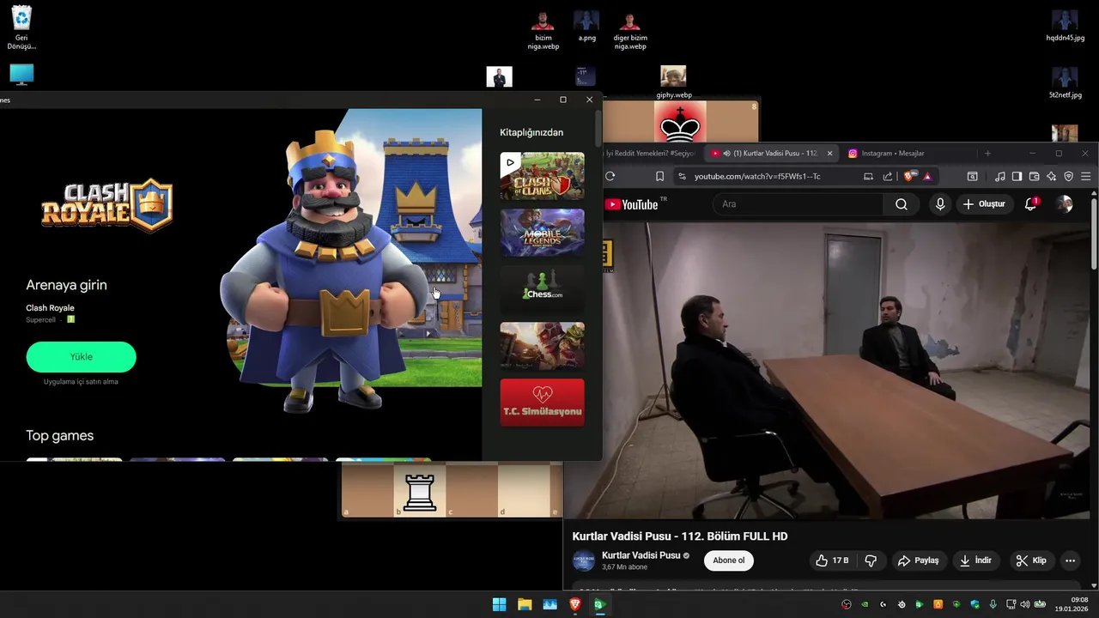The width and height of the screenshot is (1099, 618).
Task: Click the share page icon in address bar
Action: (x=888, y=176)
